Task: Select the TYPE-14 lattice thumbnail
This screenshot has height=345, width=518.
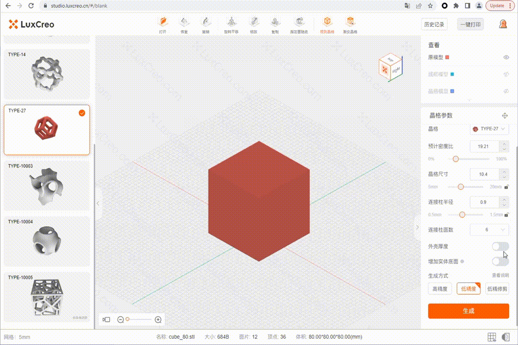Action: (47, 74)
